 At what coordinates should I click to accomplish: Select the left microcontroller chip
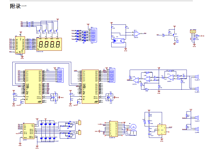pos(33,86)
